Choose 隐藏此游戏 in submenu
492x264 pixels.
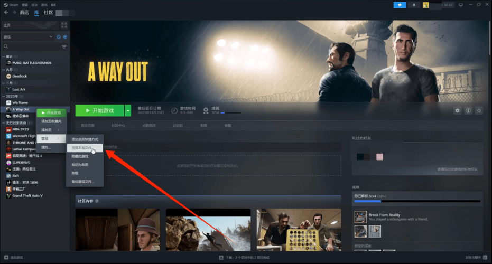click(85, 156)
